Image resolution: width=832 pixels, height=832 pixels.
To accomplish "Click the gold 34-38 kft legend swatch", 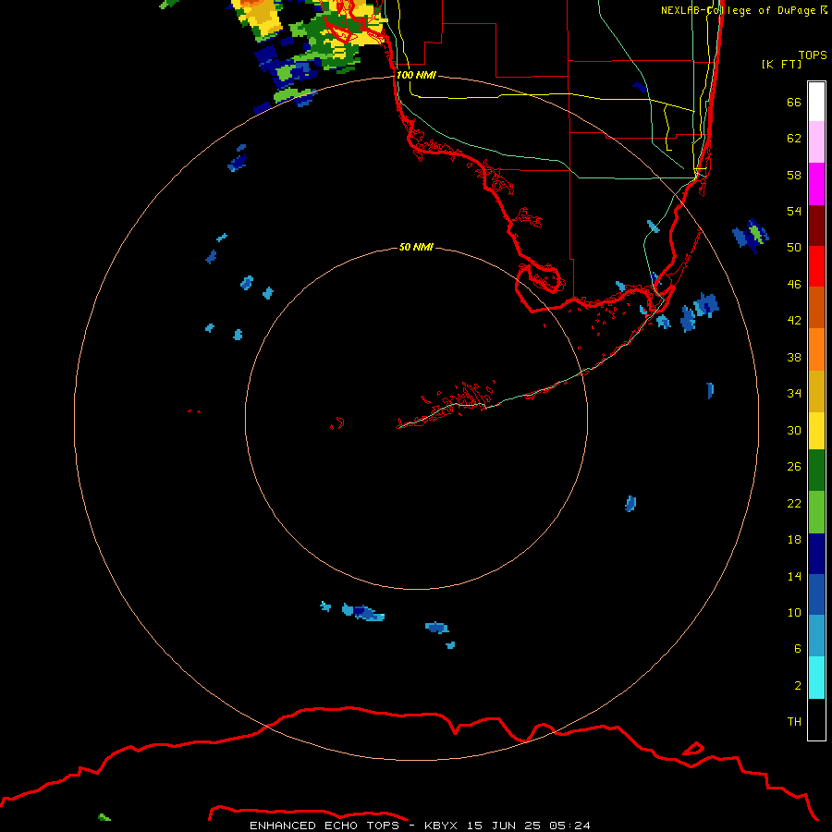I will (816, 391).
